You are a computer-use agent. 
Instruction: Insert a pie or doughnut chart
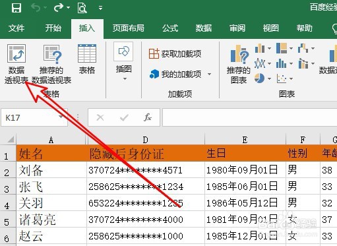(x=259, y=78)
